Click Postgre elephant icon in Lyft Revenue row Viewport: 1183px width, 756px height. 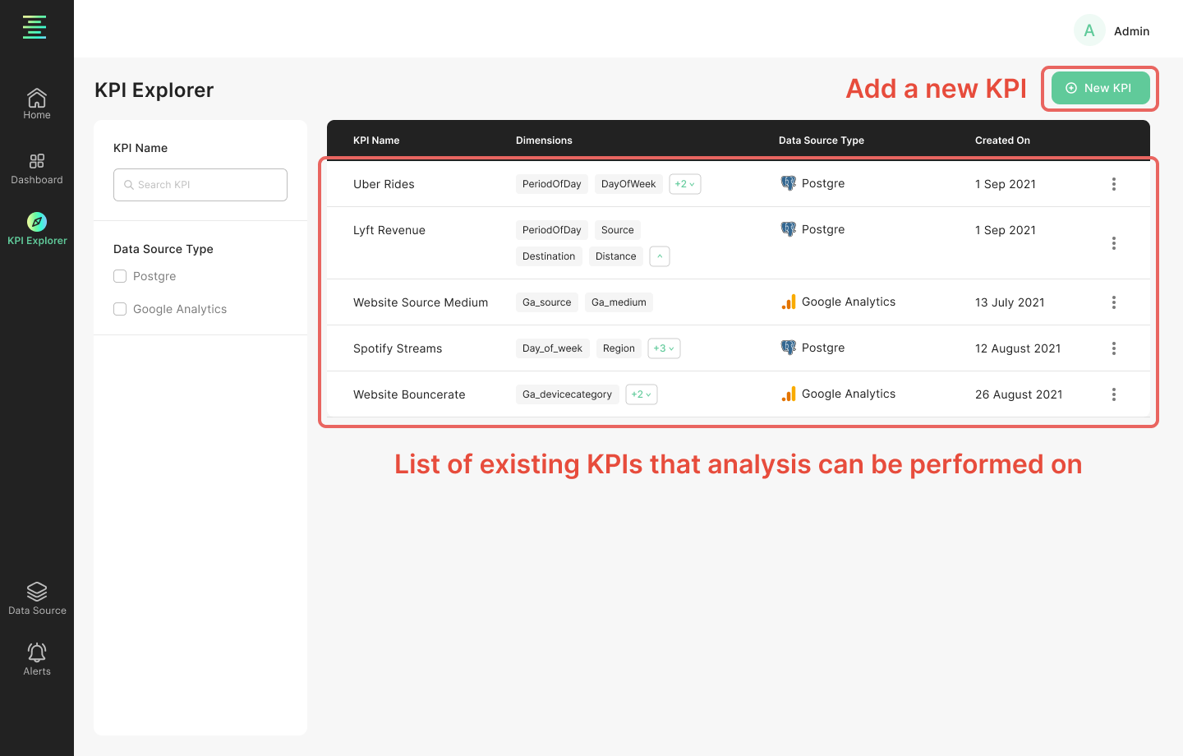coord(789,229)
